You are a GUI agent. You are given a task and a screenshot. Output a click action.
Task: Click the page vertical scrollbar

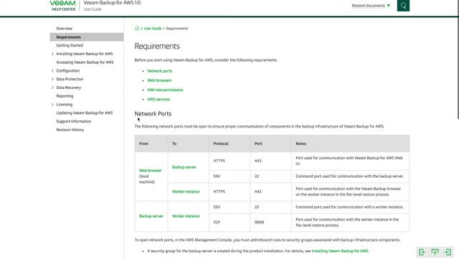pos(458,59)
